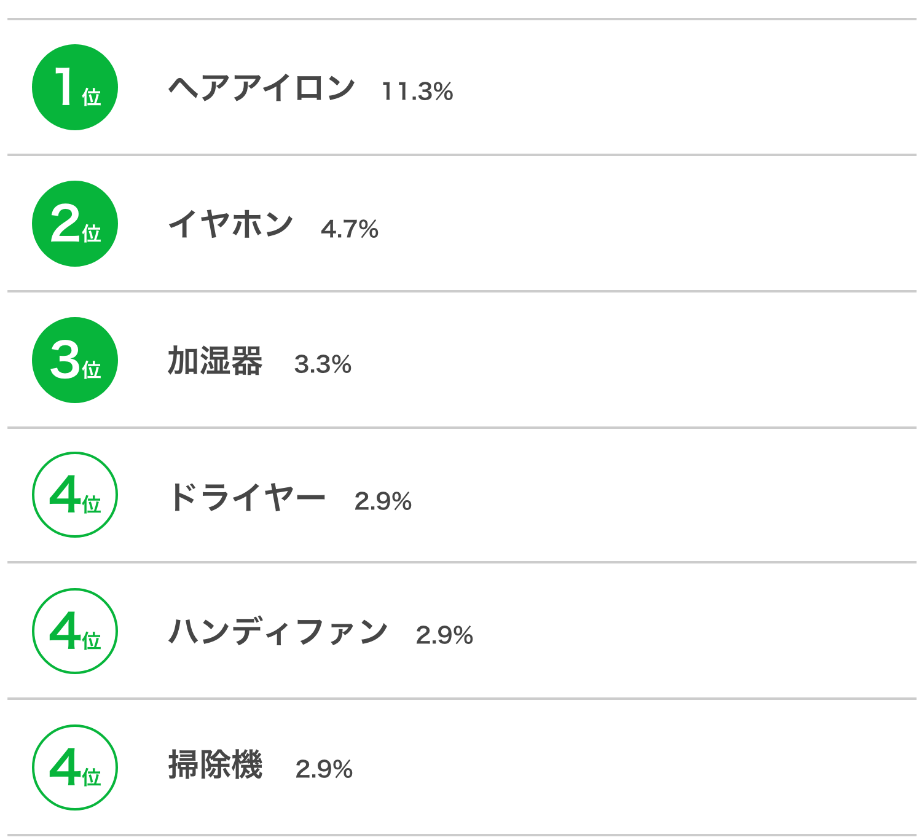923x840 pixels.
Task: Click the 加湿器 item label
Action: 215,361
